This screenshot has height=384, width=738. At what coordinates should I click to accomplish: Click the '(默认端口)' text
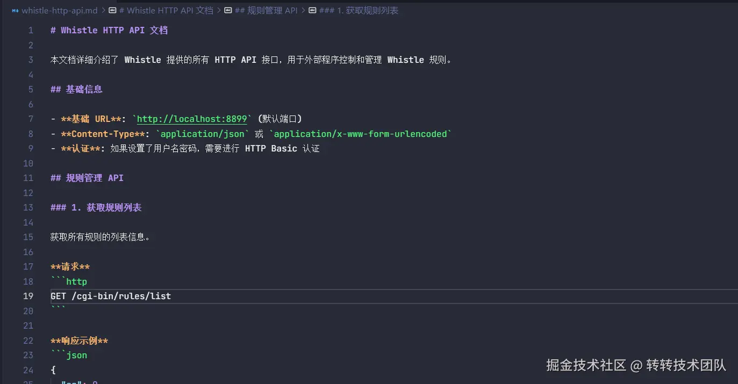280,119
